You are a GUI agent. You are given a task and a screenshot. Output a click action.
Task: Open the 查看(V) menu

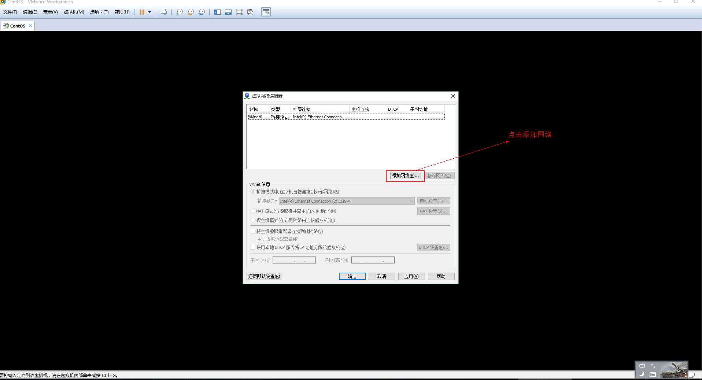pos(50,12)
